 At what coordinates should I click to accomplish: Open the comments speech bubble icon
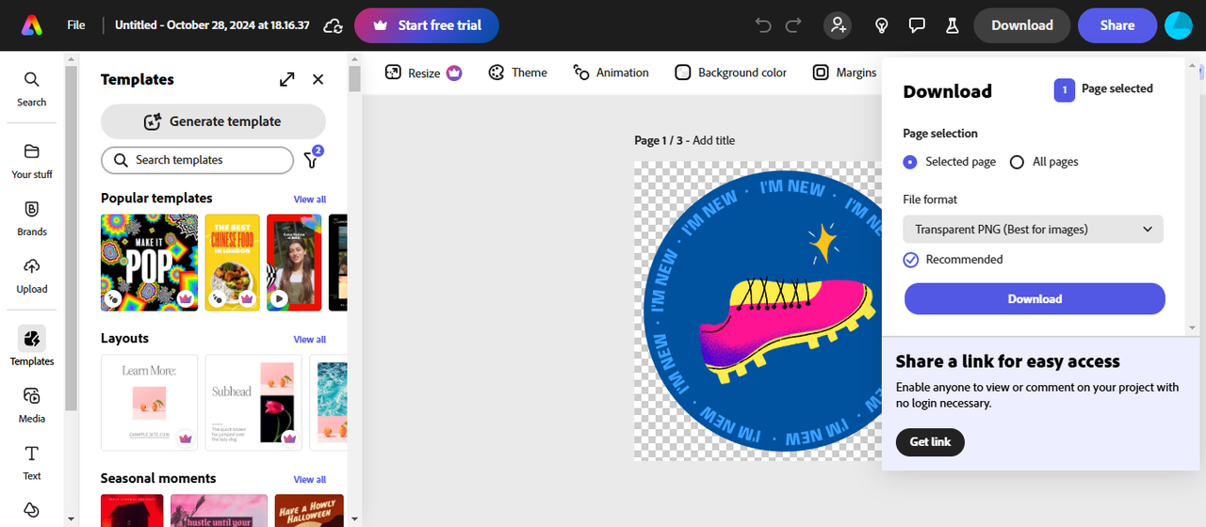click(917, 25)
